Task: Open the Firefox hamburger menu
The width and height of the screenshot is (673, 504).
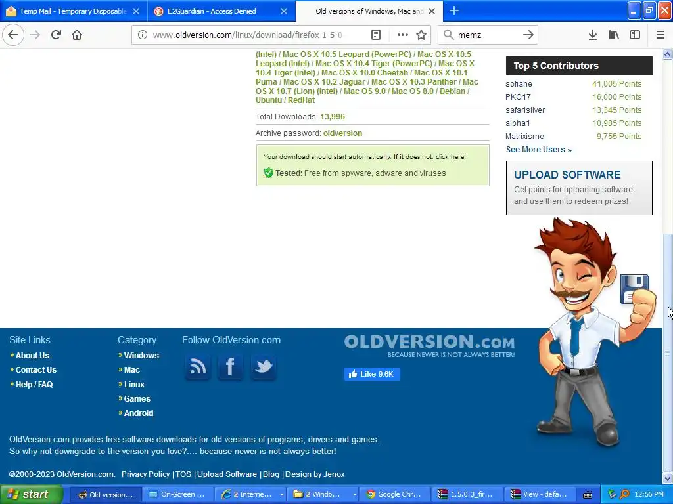Action: (x=660, y=35)
